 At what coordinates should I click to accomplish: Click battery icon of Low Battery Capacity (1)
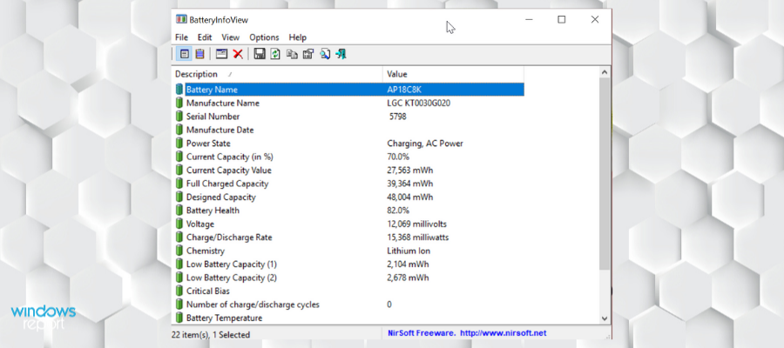tap(179, 264)
